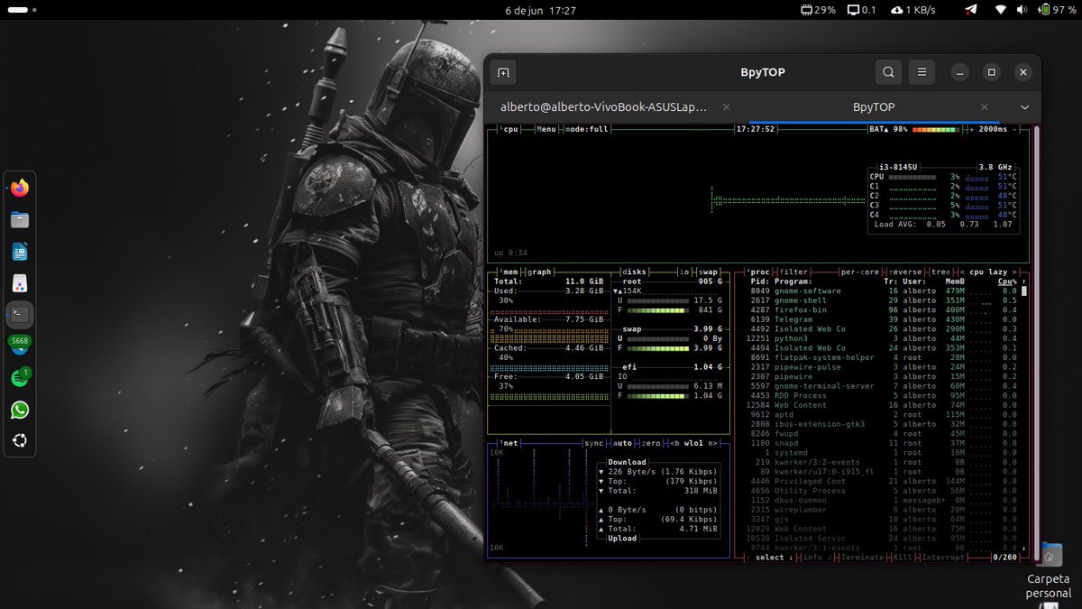This screenshot has width=1082, height=609.
Task: Decrease update interval with minus sign
Action: (x=1015, y=129)
